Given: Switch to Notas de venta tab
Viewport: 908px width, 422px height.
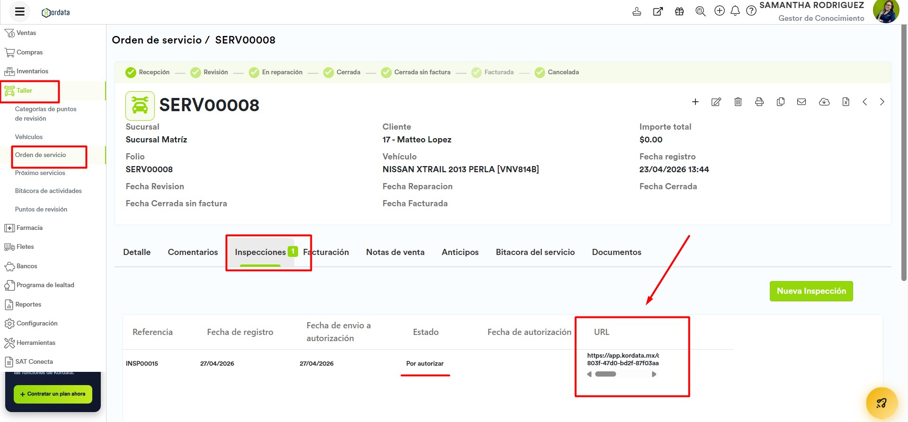Looking at the screenshot, I should click(x=395, y=252).
